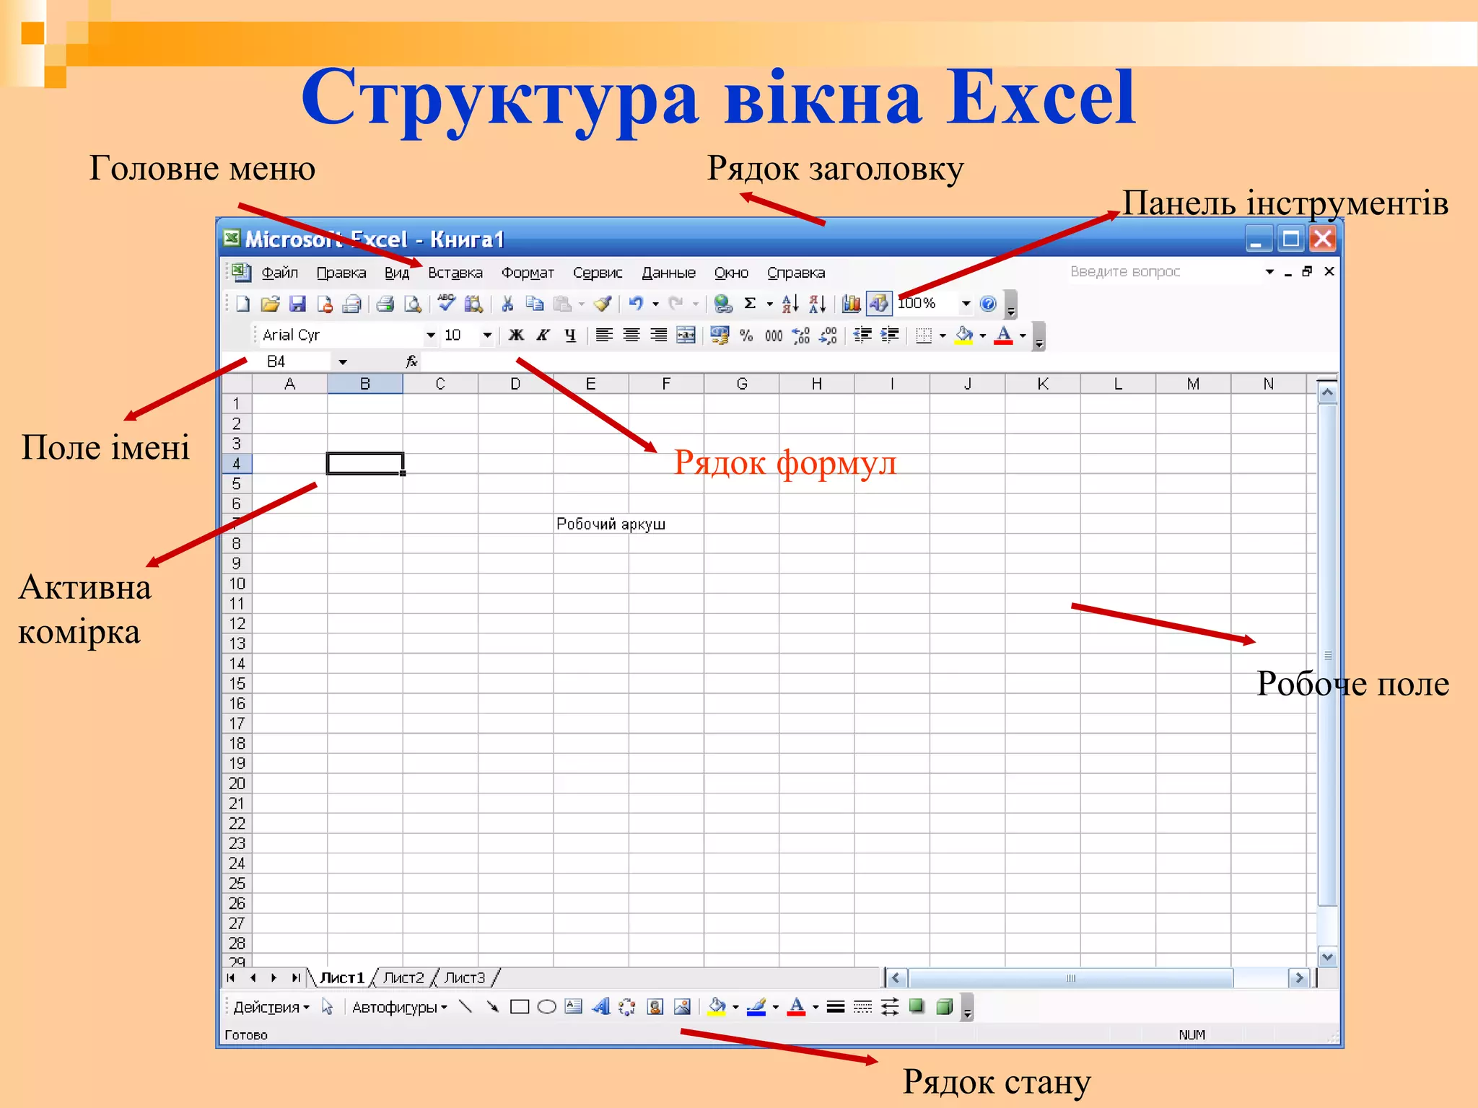The width and height of the screenshot is (1478, 1108).
Task: Jump to the first sheet tab with navigation arrow
Action: 230,978
